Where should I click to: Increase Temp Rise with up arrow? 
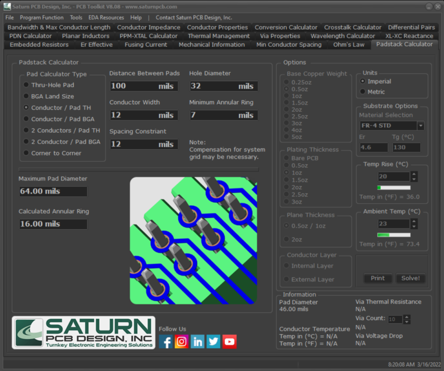[414, 174]
